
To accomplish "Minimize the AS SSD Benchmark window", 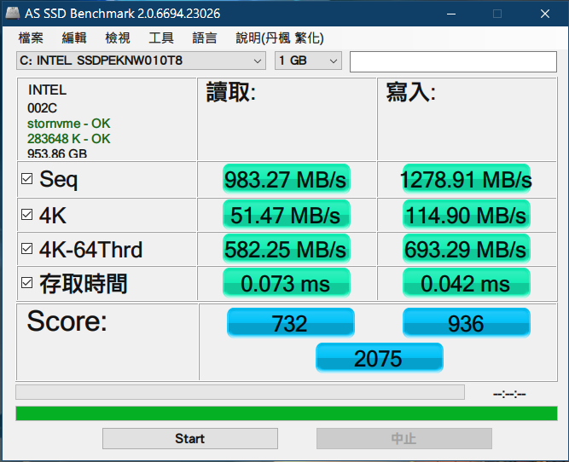I will [451, 14].
